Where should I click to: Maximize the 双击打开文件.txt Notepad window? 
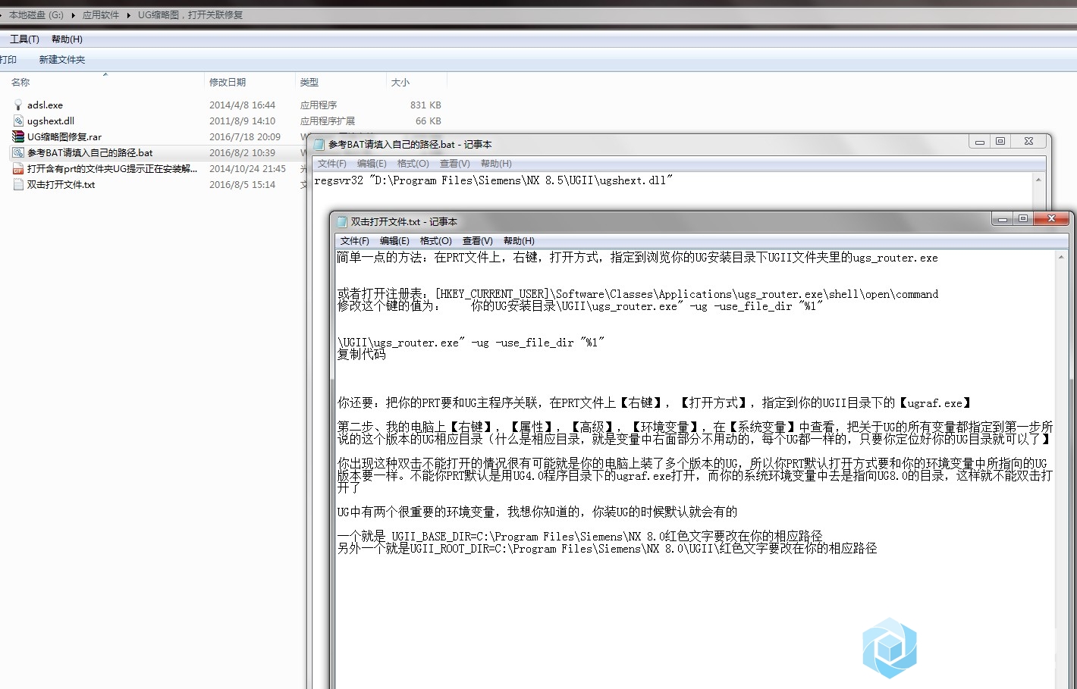1023,219
